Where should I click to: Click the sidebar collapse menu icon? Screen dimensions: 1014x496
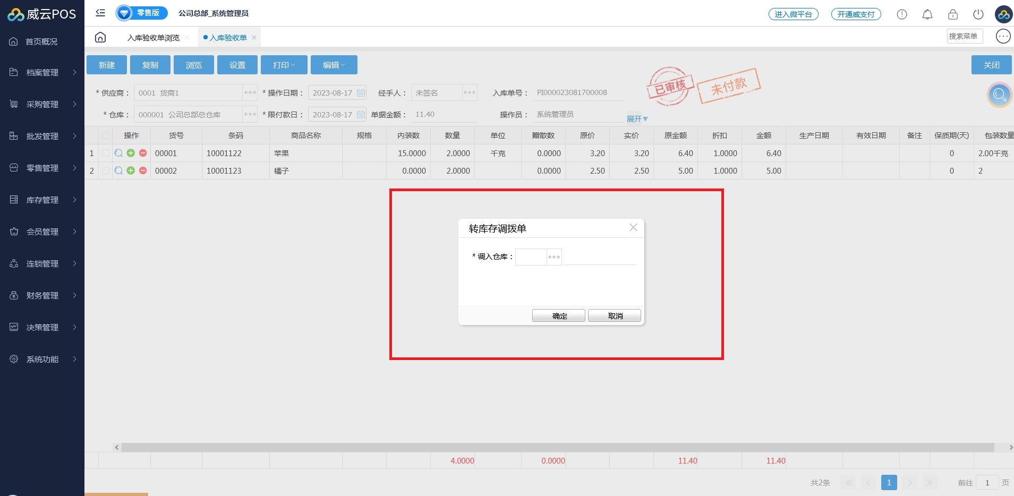click(x=100, y=13)
